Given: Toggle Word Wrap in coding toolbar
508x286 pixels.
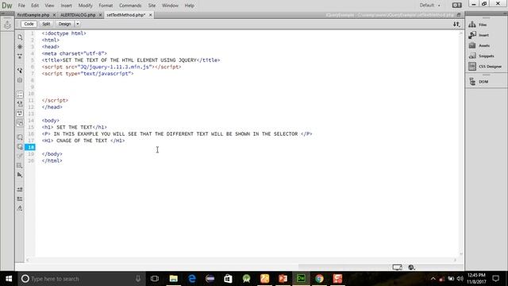Looking at the screenshot, I should pyautogui.click(x=20, y=114).
